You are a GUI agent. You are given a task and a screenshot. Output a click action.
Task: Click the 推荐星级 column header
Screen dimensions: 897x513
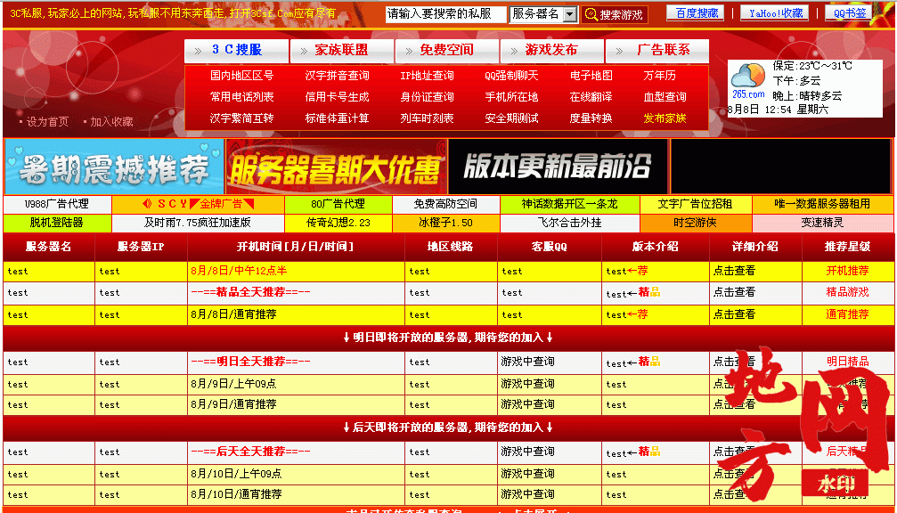point(847,247)
